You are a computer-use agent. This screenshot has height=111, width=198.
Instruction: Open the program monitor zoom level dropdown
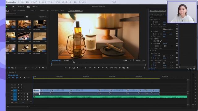(68, 60)
